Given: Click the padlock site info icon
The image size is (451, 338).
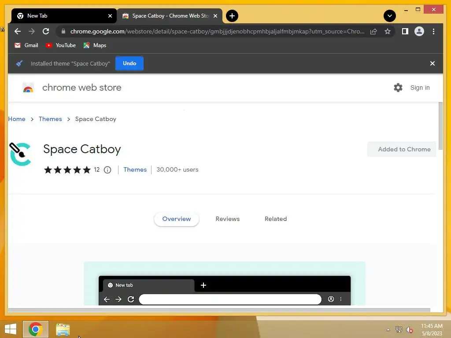Looking at the screenshot, I should [63, 31].
